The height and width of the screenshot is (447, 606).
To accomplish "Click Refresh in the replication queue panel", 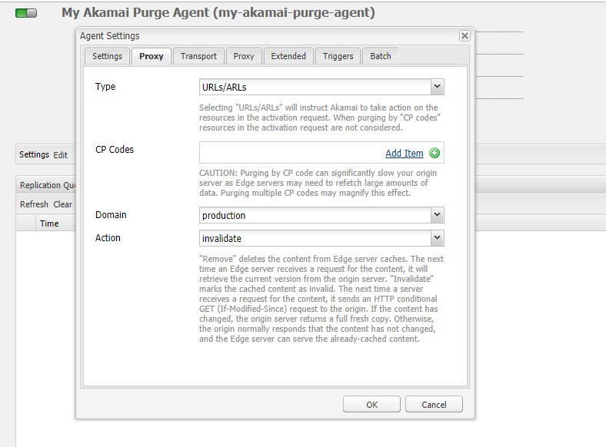I will pos(34,204).
